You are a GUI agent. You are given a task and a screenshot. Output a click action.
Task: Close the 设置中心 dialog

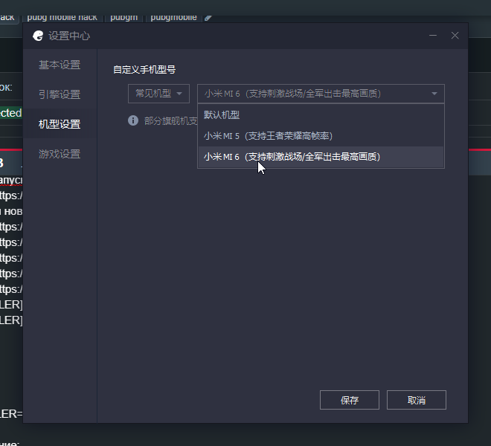click(x=455, y=36)
